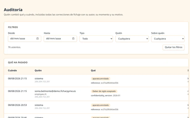190x118 pixels.
Task: Click the Cuándo column header
Action: click(12, 71)
